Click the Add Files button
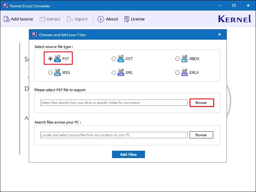Viewport: 256px width, 192px height. click(128, 155)
